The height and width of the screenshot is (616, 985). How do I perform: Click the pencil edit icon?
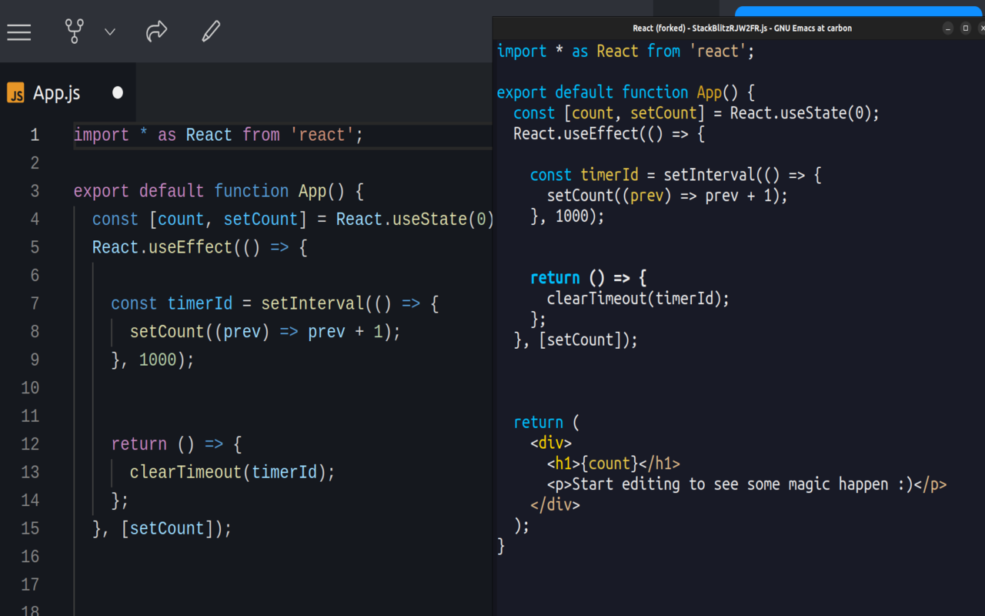coord(211,32)
